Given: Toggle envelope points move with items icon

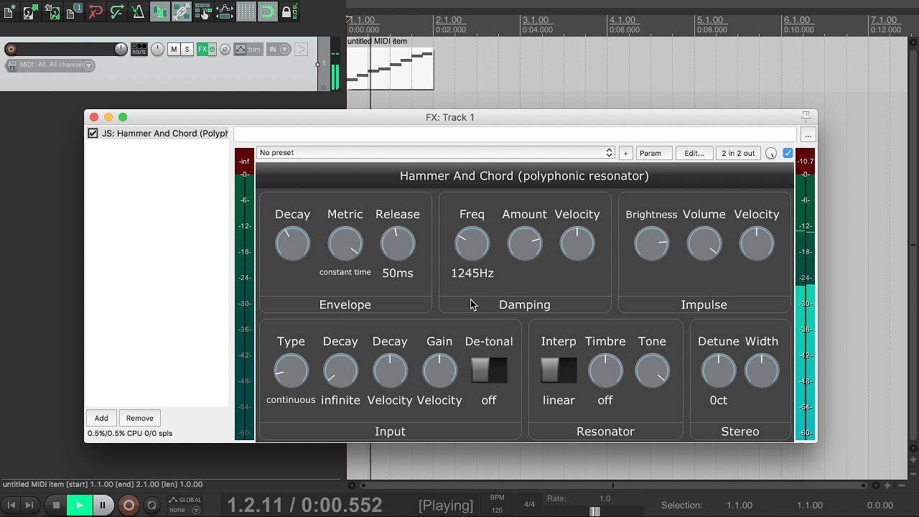Looking at the screenshot, I should (225, 12).
